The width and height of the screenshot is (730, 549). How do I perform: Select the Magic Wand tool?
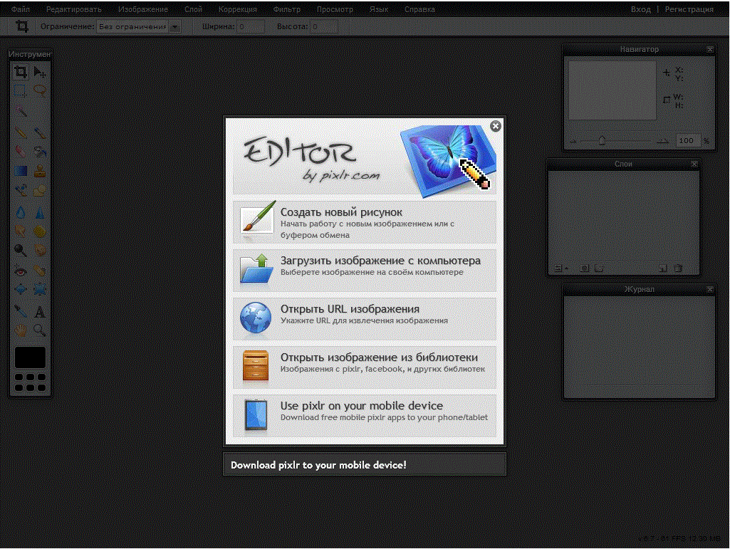click(21, 111)
